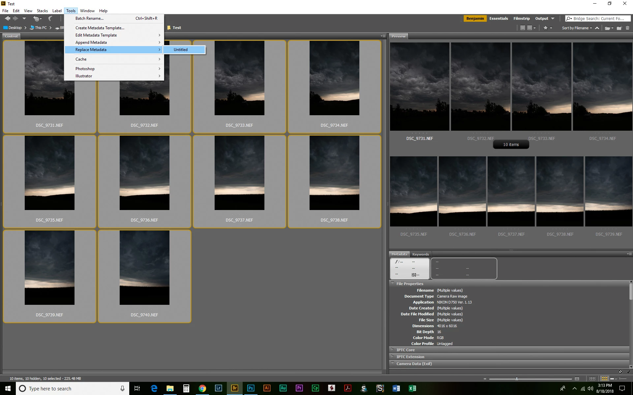Open the Reveal recent file icon
The image size is (633, 395).
click(37, 18)
